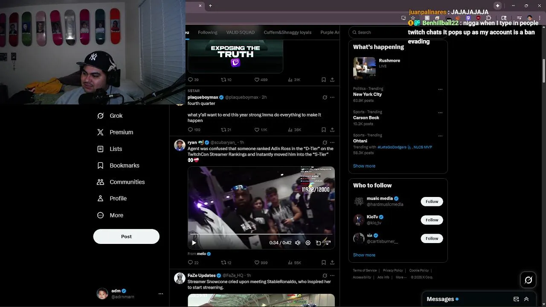Mute the video in ryan's post
The height and width of the screenshot is (307, 546).
pos(298,243)
